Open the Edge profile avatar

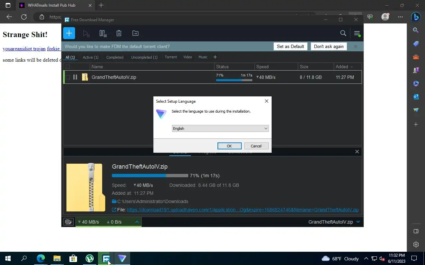click(x=385, y=17)
